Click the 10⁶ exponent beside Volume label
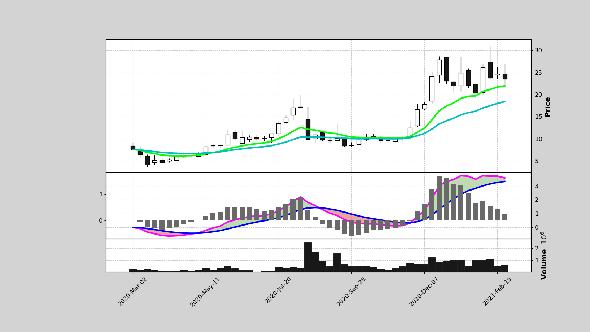 [x=543, y=239]
